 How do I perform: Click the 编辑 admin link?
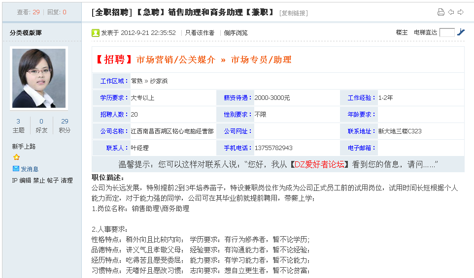(x=25, y=181)
